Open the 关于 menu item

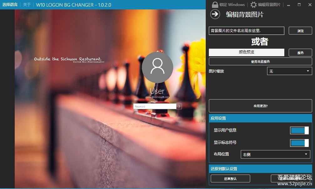pyautogui.click(x=27, y=5)
